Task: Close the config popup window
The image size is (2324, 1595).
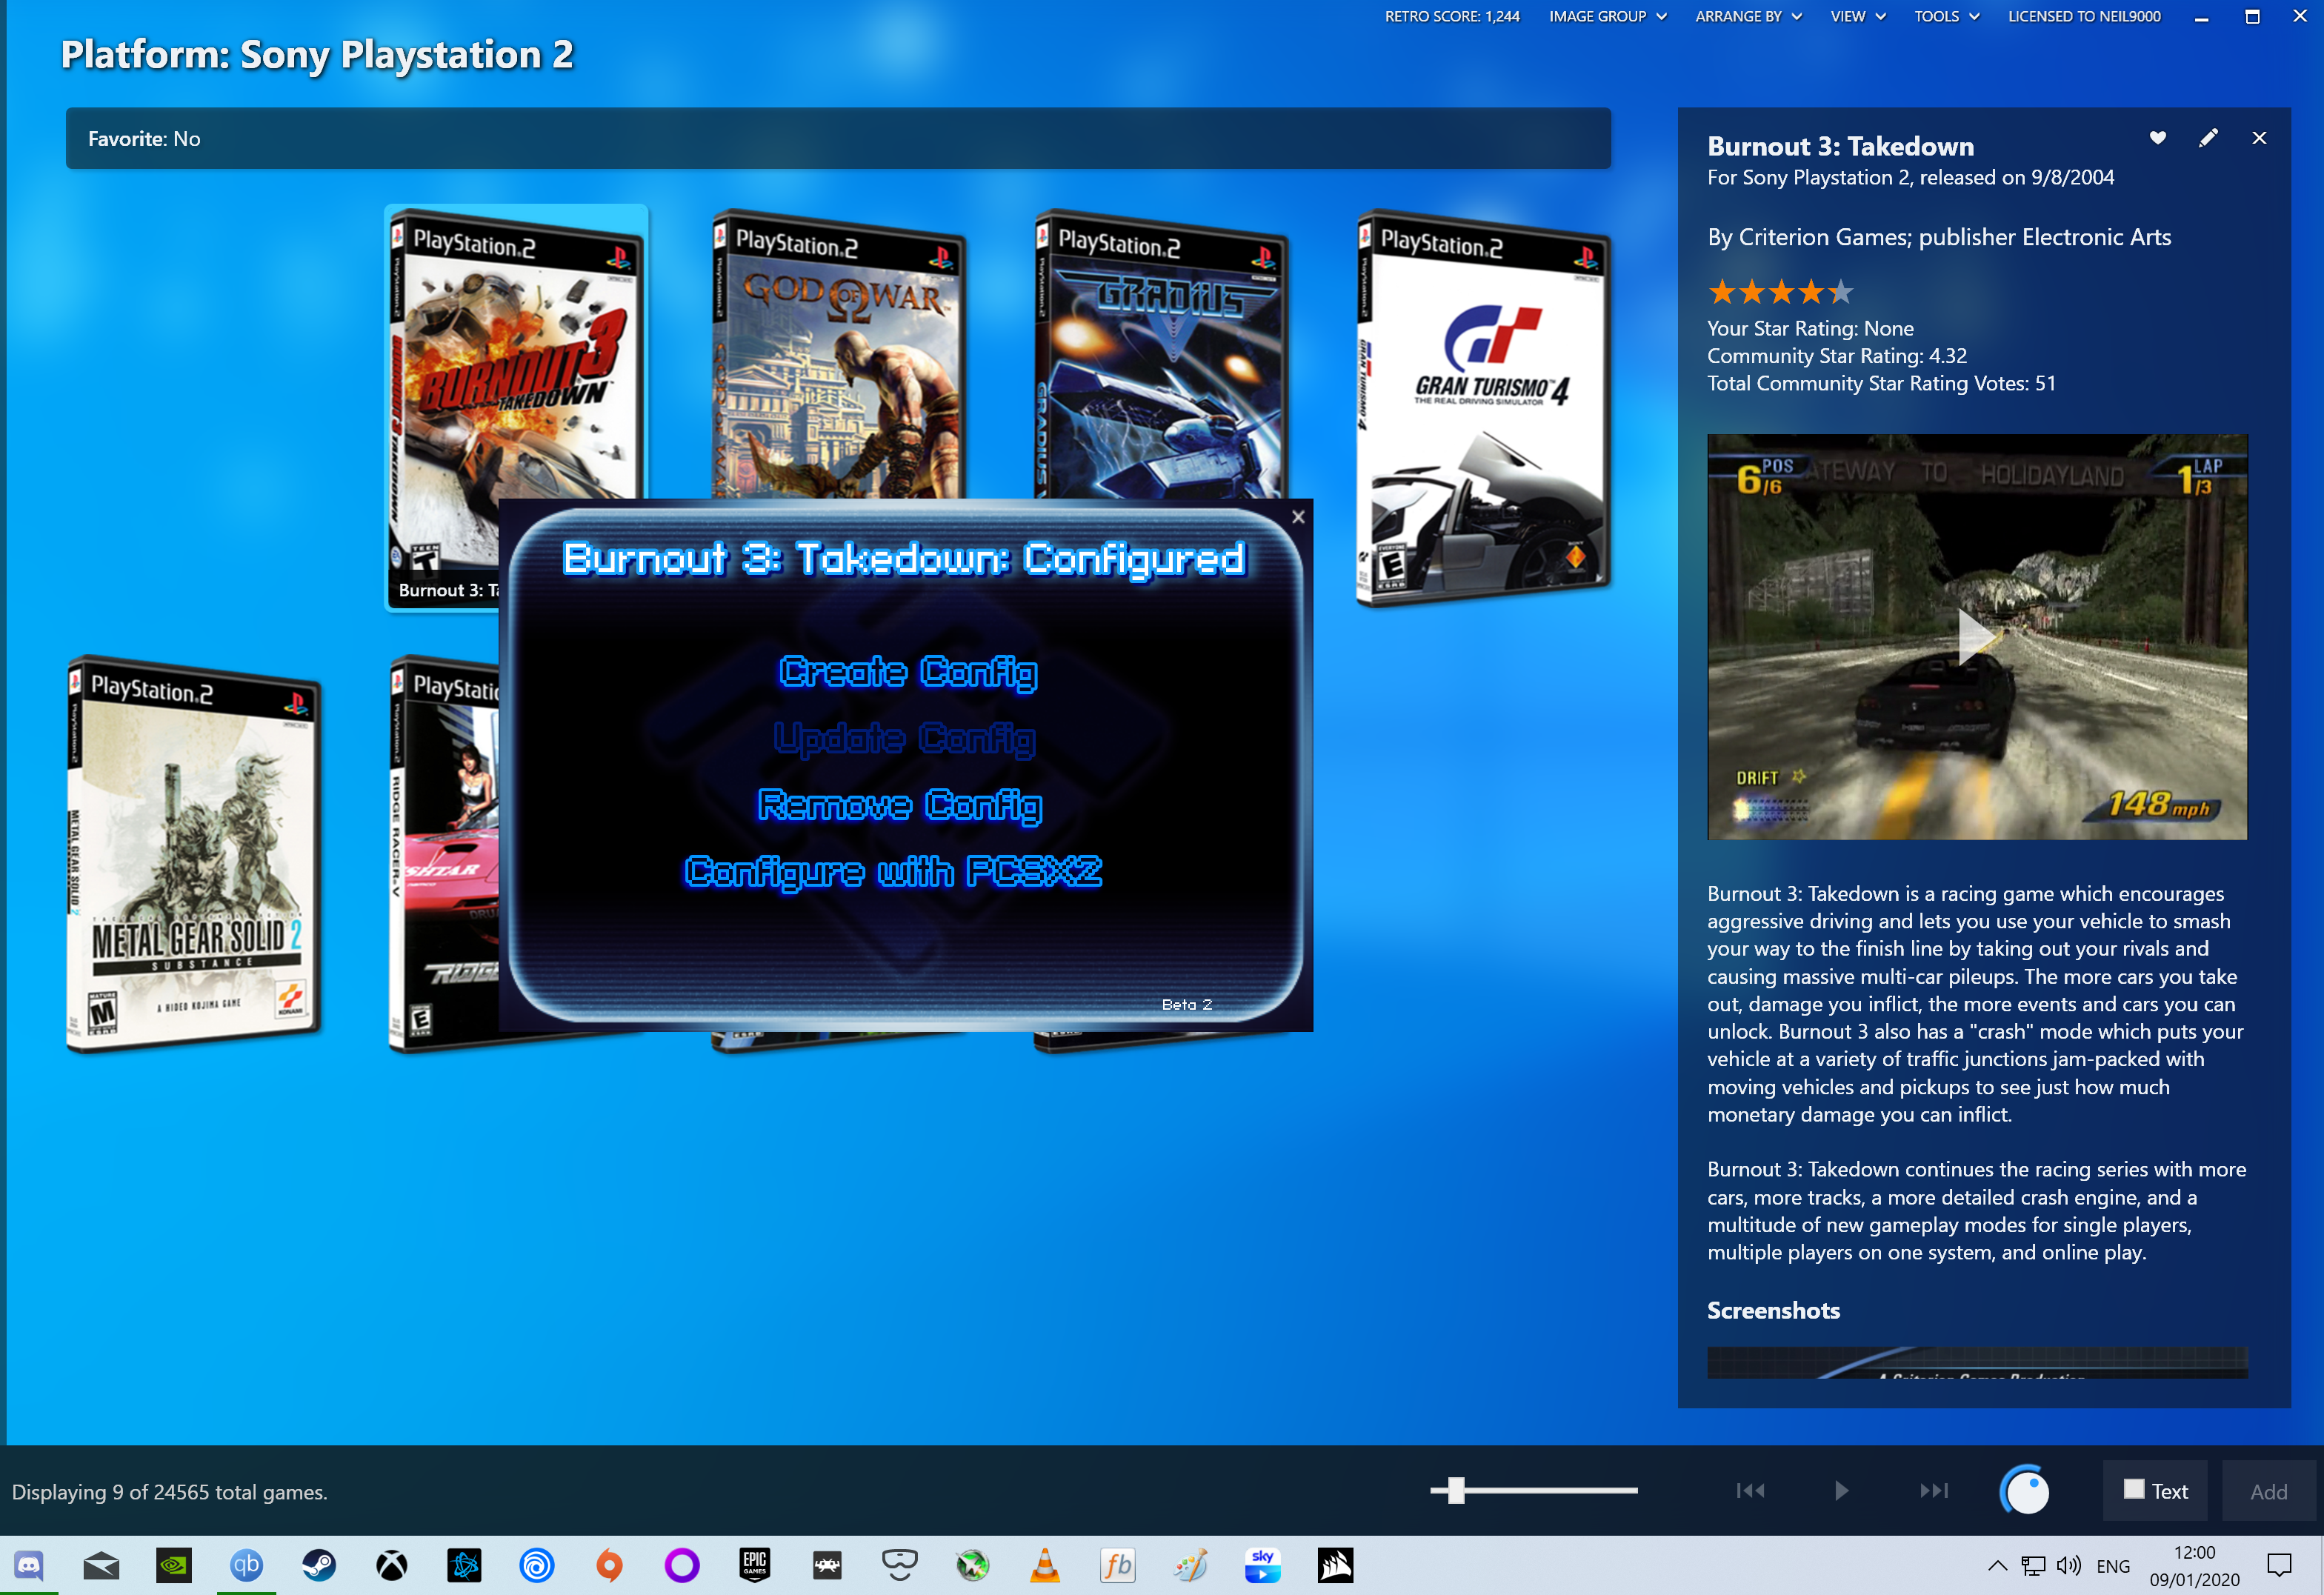Action: pyautogui.click(x=1298, y=516)
